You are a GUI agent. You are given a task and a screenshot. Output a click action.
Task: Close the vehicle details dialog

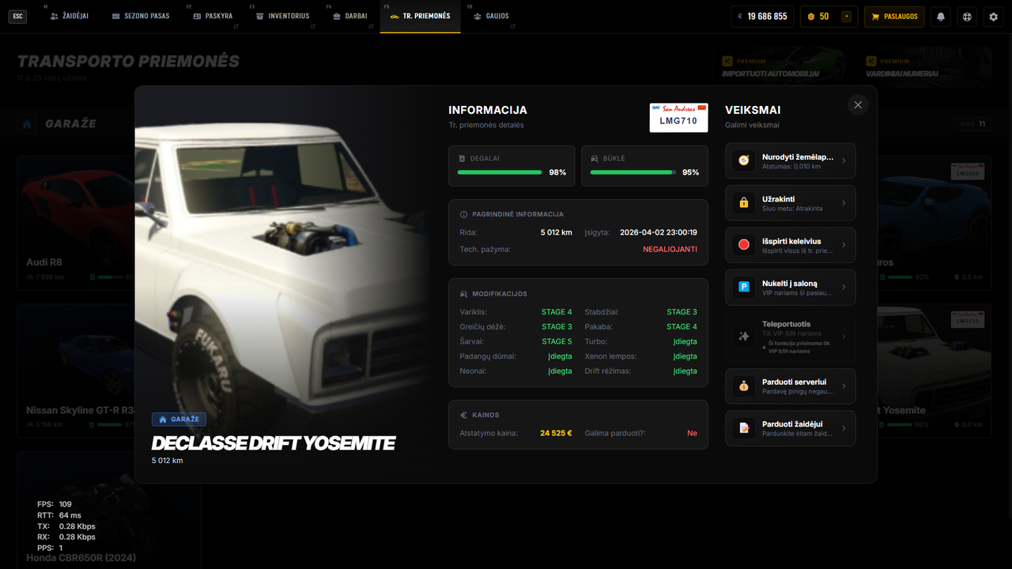click(x=858, y=104)
